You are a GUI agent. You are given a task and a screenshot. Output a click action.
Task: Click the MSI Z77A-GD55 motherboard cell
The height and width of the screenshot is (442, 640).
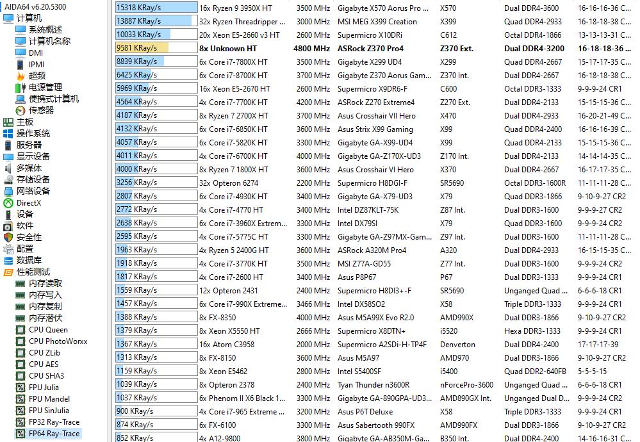click(364, 264)
